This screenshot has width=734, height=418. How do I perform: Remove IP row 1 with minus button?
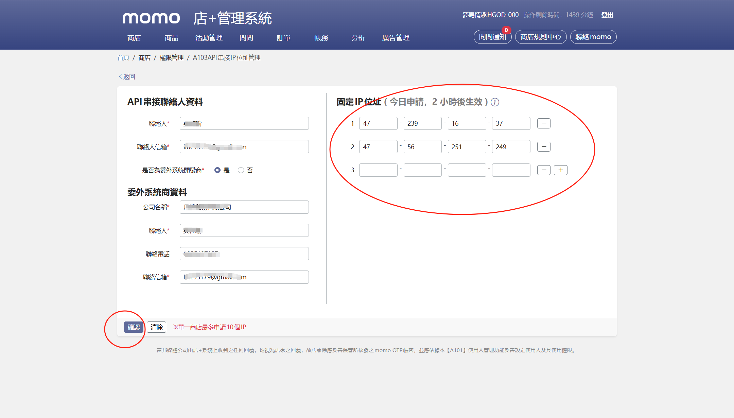pyautogui.click(x=544, y=123)
